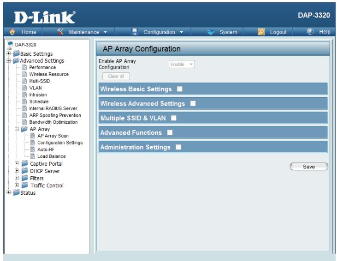Open the Enable AP Array Configuration dropdown
337x261 pixels.
click(182, 64)
